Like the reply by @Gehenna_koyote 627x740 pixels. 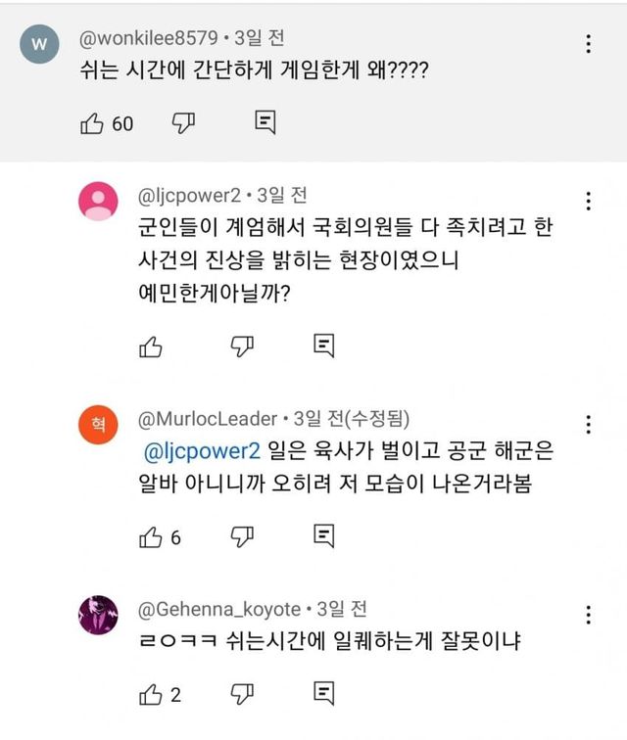click(150, 695)
